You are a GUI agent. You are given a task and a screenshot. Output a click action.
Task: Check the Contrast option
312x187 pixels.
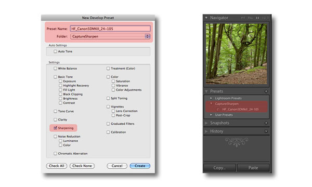pos(60,103)
